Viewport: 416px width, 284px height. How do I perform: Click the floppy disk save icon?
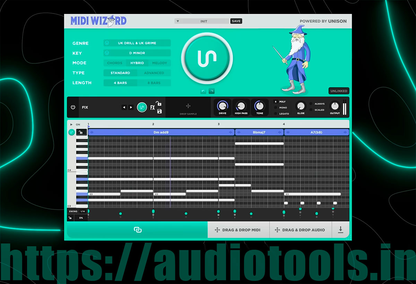pyautogui.click(x=159, y=111)
